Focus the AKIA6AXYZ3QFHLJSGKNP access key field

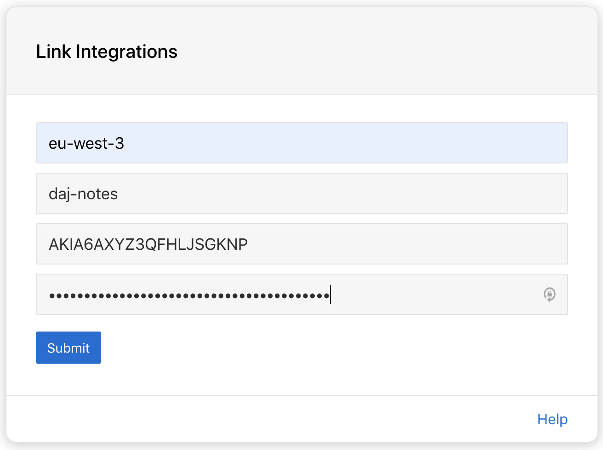pos(301,244)
